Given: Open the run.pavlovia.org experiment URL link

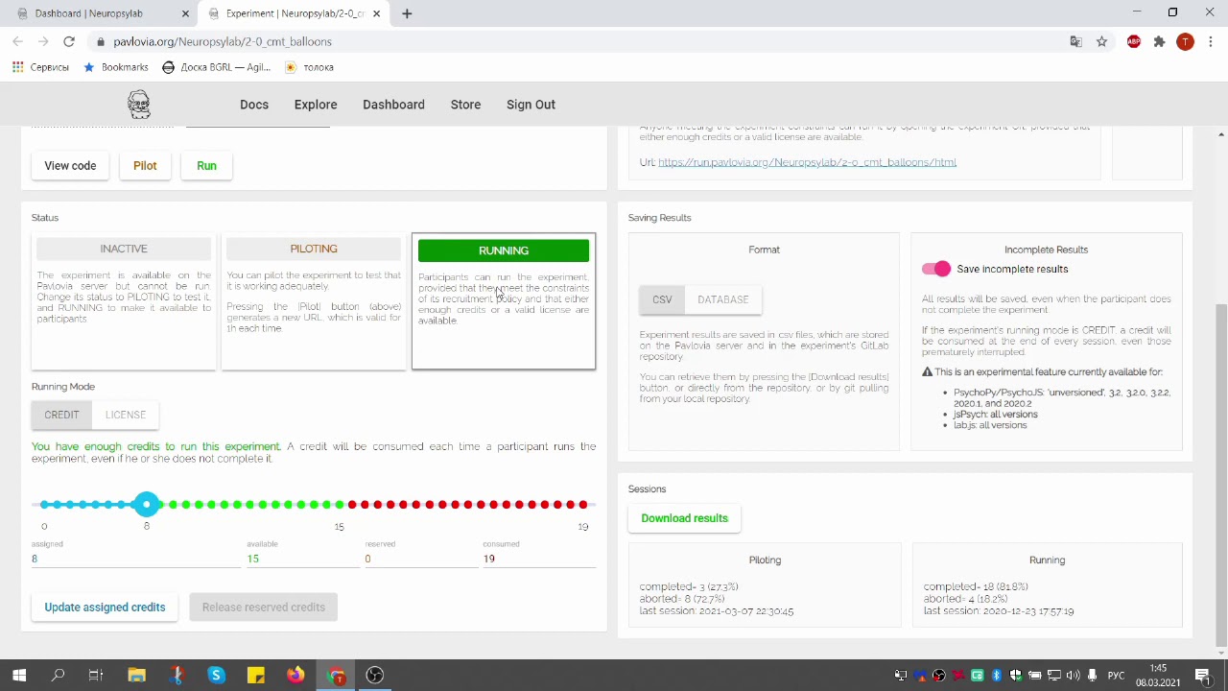Looking at the screenshot, I should [807, 162].
